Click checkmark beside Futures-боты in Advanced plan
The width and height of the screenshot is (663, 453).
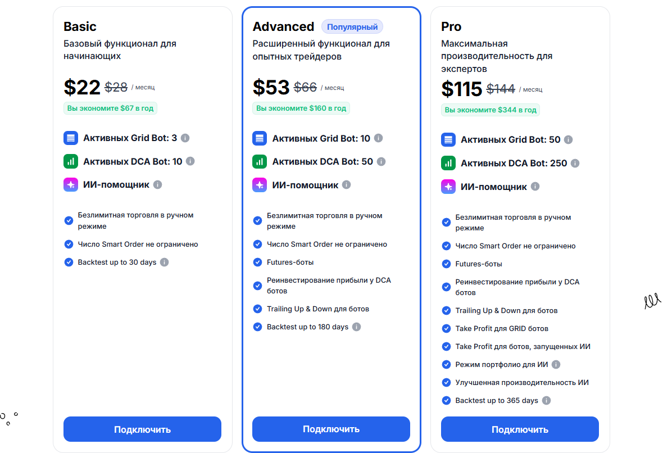pyautogui.click(x=257, y=262)
